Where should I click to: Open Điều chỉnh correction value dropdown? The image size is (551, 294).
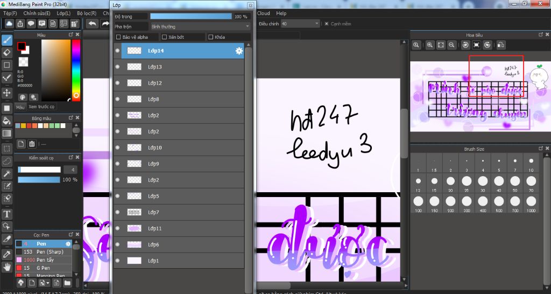click(x=300, y=24)
